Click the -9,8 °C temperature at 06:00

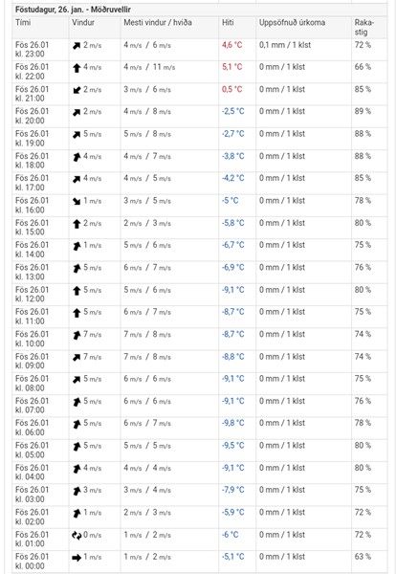pyautogui.click(x=232, y=423)
